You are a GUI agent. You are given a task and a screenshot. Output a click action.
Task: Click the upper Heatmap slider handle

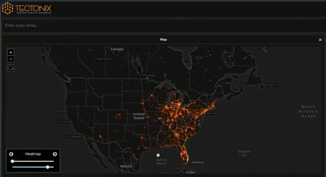(x=13, y=161)
